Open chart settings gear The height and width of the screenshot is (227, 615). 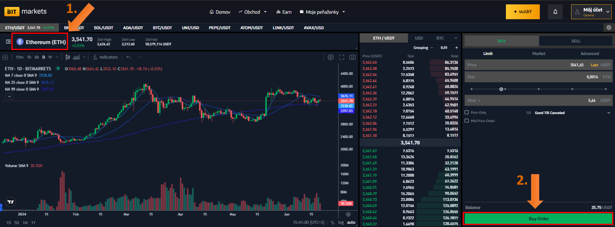331,57
